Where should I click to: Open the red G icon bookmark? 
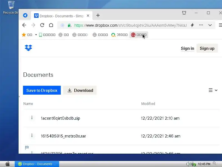139,35
